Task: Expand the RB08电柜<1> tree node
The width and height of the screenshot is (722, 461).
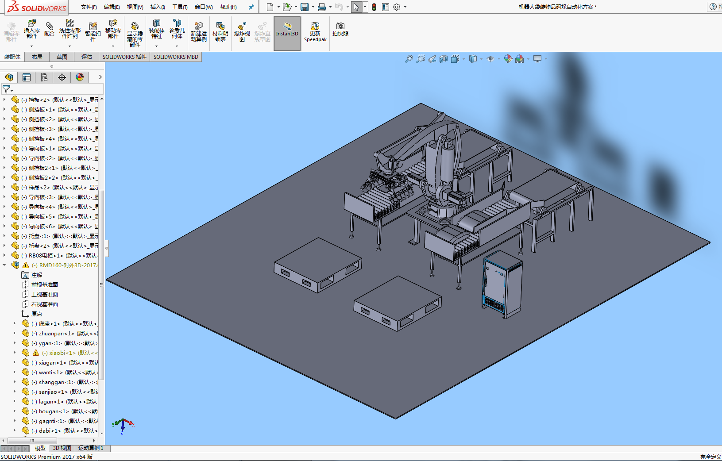Action: click(x=4, y=255)
